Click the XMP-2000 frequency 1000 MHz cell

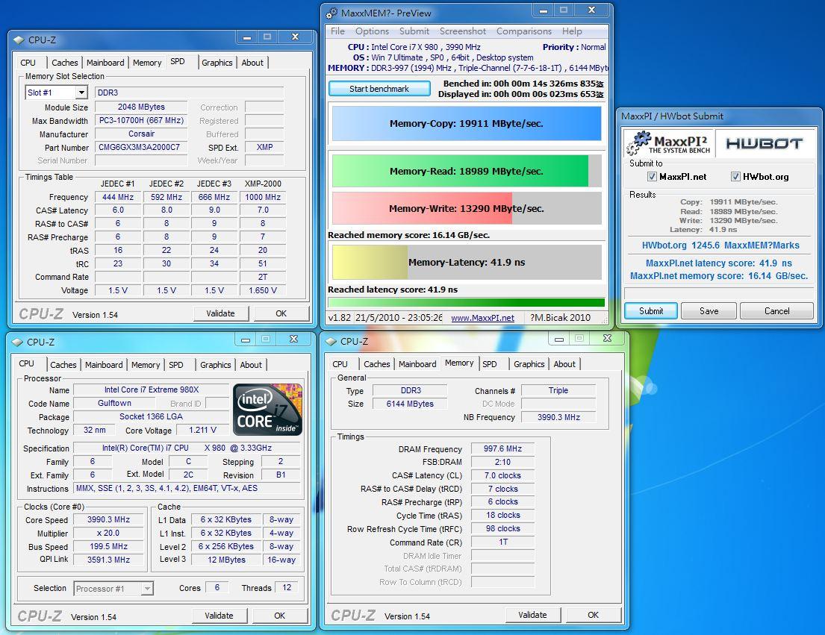(263, 197)
